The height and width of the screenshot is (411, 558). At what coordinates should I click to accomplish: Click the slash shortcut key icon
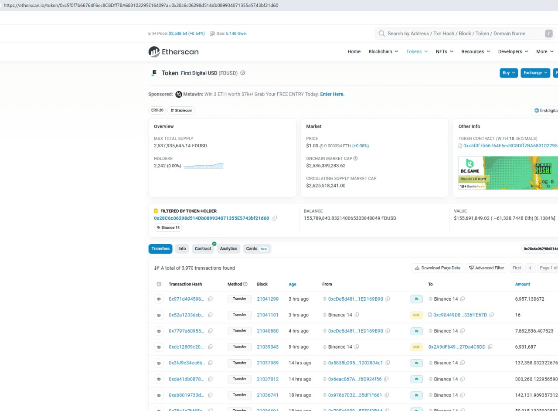pyautogui.click(x=549, y=34)
